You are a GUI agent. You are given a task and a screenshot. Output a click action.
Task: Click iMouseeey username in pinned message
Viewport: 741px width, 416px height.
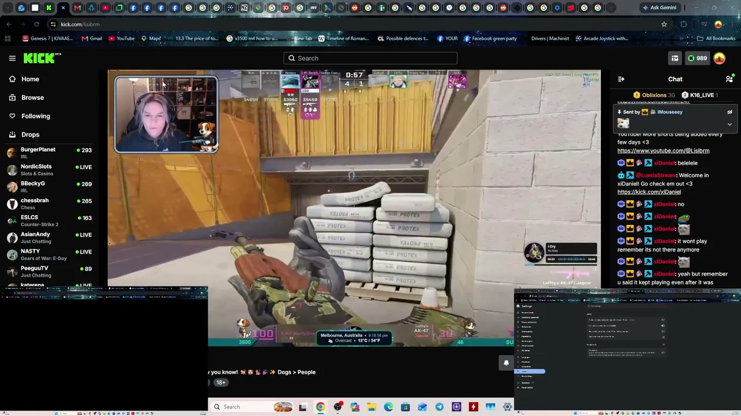[x=670, y=112]
